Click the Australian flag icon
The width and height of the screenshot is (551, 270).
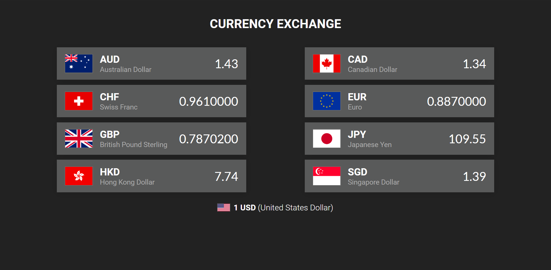pos(79,64)
